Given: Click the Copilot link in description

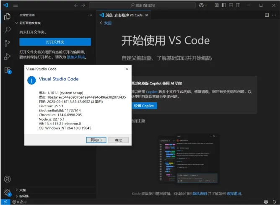Looking at the screenshot, I should 152,92.
